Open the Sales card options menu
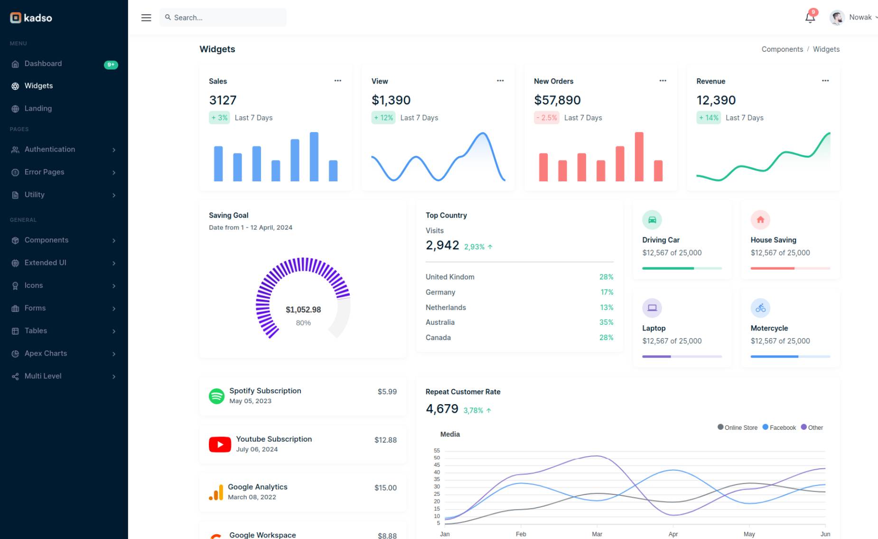The width and height of the screenshot is (878, 539). click(337, 81)
